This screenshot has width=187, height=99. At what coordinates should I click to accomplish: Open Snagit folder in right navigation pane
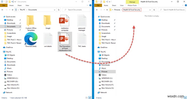104,37
